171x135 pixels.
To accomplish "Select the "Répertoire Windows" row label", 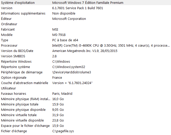I will tap(16, 62).
